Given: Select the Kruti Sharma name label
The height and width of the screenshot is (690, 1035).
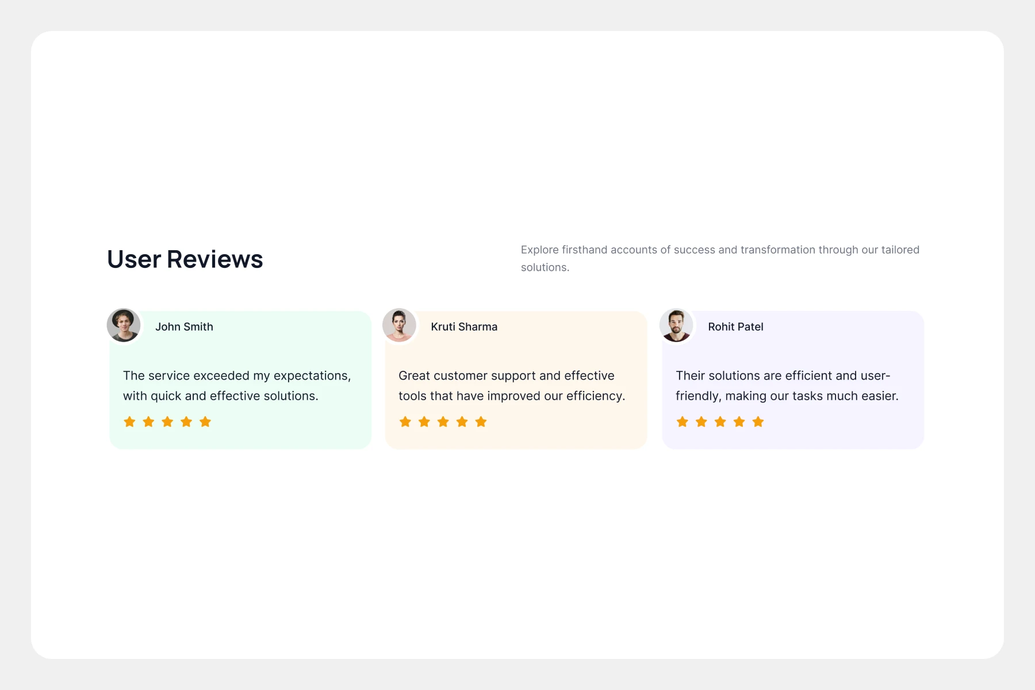Looking at the screenshot, I should click(x=464, y=327).
